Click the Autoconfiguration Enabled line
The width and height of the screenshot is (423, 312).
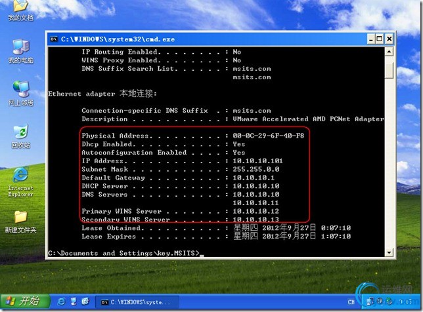(x=164, y=152)
